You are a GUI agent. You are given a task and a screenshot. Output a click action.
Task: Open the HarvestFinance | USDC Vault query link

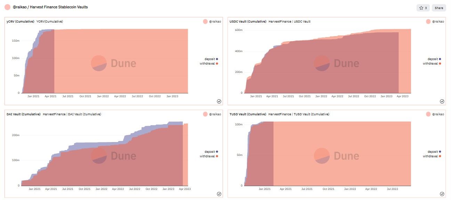pos(289,22)
